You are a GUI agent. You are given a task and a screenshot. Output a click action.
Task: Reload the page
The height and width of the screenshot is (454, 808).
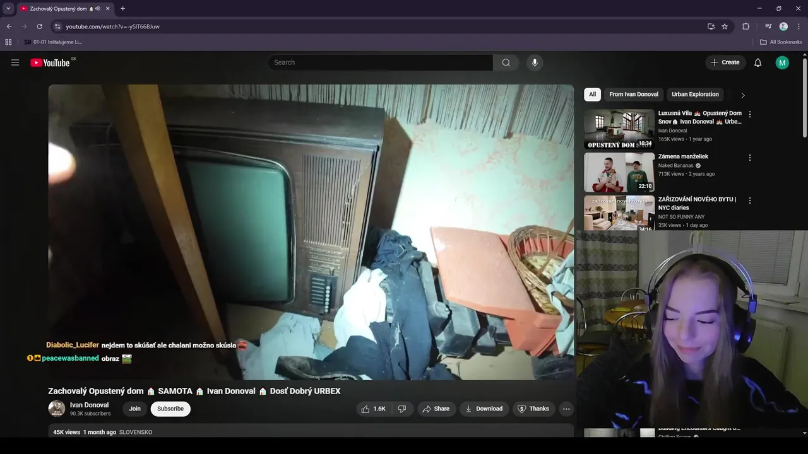[39, 26]
